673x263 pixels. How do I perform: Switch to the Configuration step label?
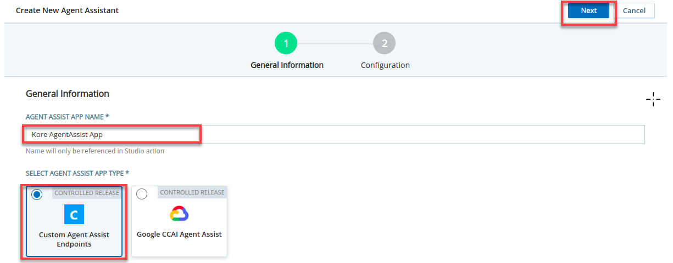[x=385, y=65]
